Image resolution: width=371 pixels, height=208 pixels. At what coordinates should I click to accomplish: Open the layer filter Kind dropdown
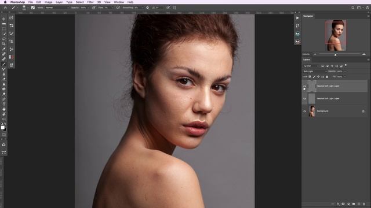tap(311, 66)
